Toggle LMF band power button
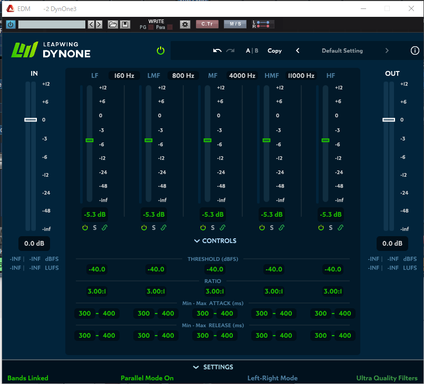 tap(144, 228)
